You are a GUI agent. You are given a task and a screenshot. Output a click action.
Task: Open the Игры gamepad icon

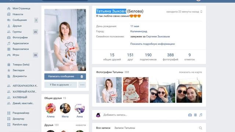(9, 55)
